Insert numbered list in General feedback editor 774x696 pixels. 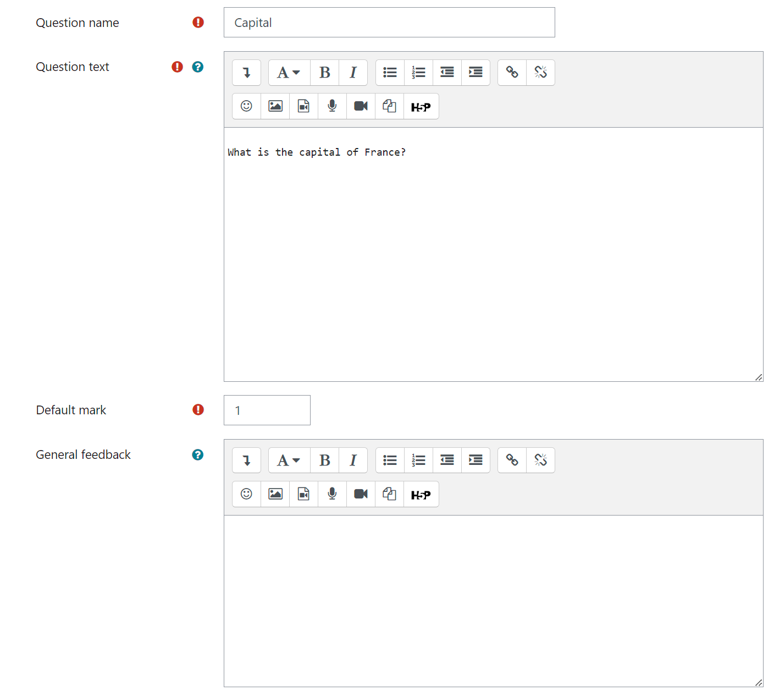pyautogui.click(x=419, y=460)
